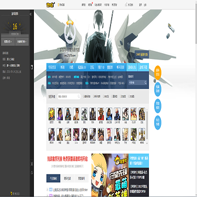Image resolution: width=197 pixels, height=197 pixels.
Task: Select Tracer hero portrait
Action: click(x=76, y=114)
